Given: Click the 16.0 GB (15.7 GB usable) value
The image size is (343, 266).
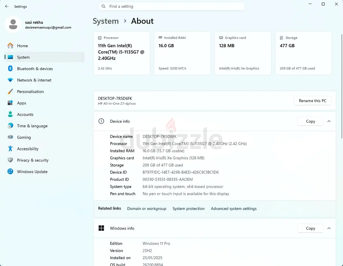Looking at the screenshot, I should 163,151.
